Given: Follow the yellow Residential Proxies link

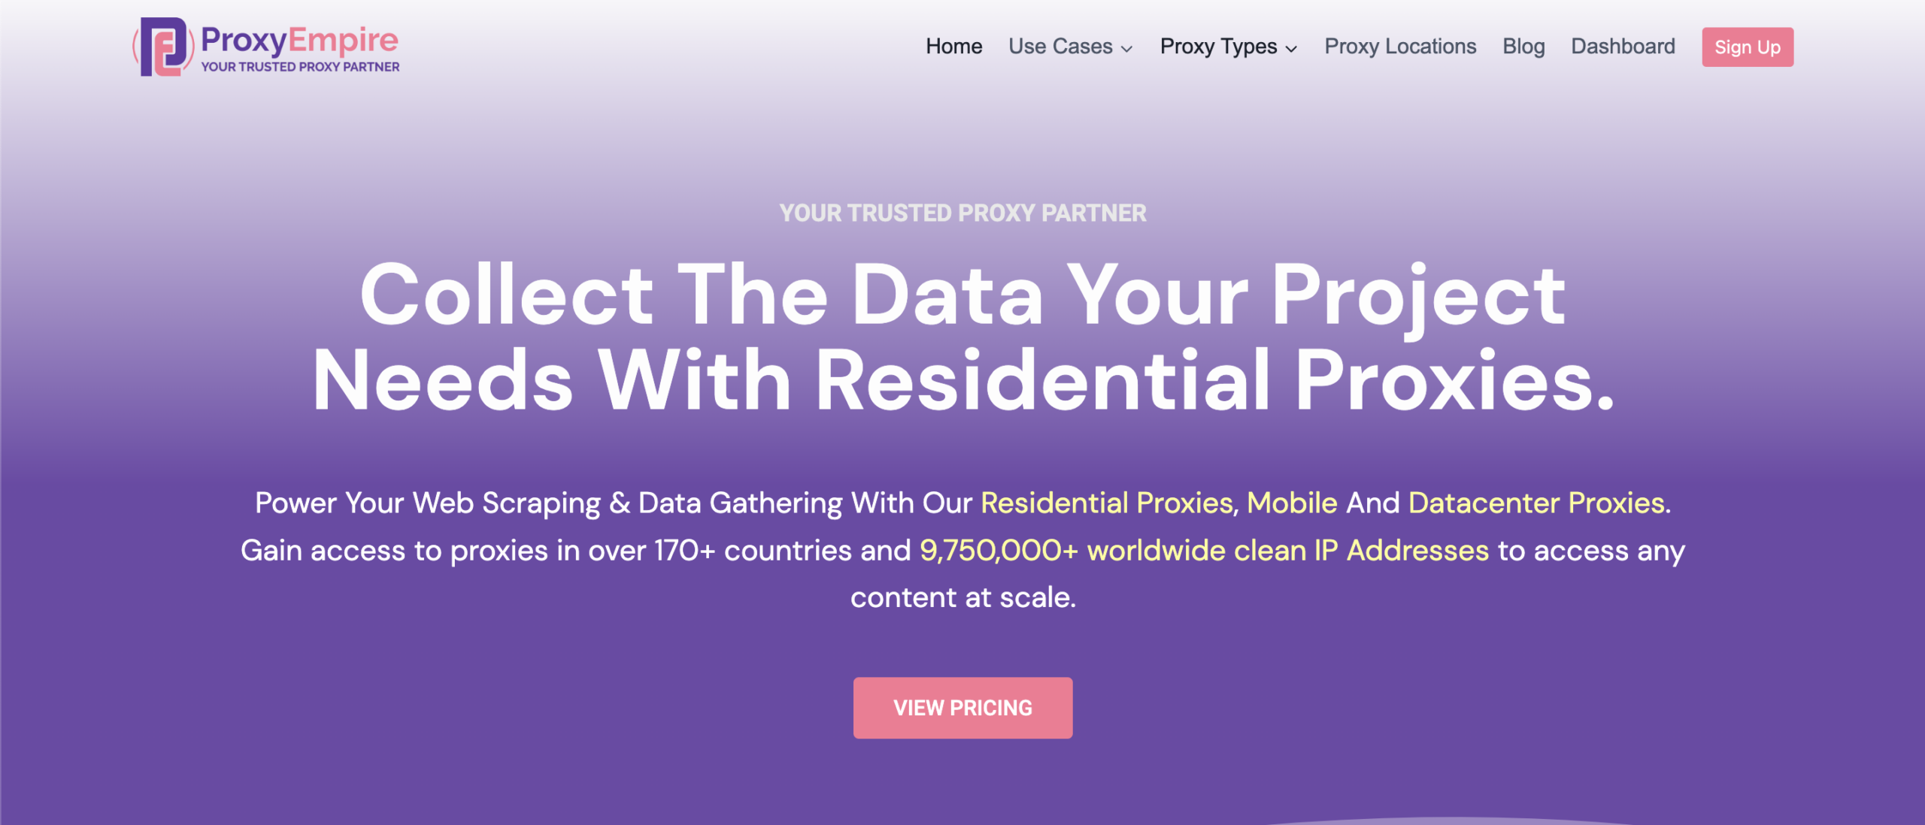Looking at the screenshot, I should pos(1107,503).
